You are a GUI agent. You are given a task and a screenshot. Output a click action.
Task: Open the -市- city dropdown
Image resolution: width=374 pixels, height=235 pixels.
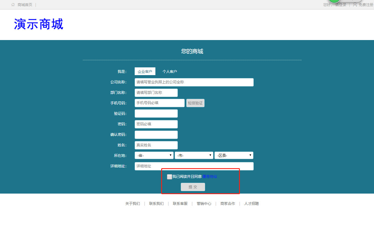pos(194,155)
